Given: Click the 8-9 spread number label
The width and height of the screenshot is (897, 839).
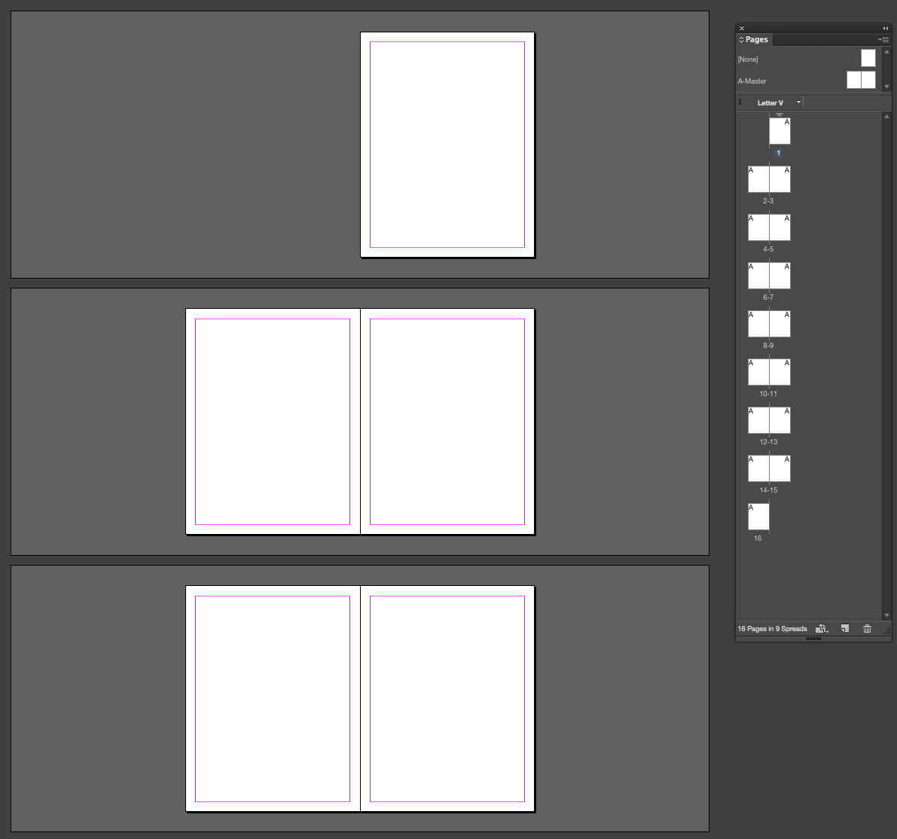Looking at the screenshot, I should tap(768, 346).
